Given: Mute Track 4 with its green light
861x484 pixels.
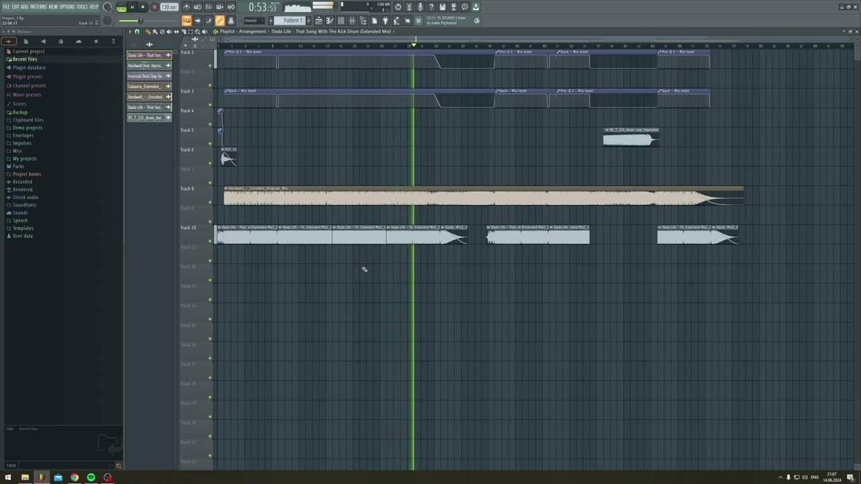Looking at the screenshot, I should pyautogui.click(x=210, y=124).
